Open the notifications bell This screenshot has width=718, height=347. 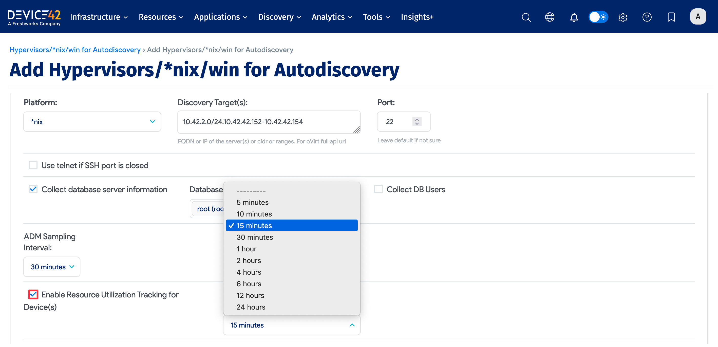(x=574, y=17)
